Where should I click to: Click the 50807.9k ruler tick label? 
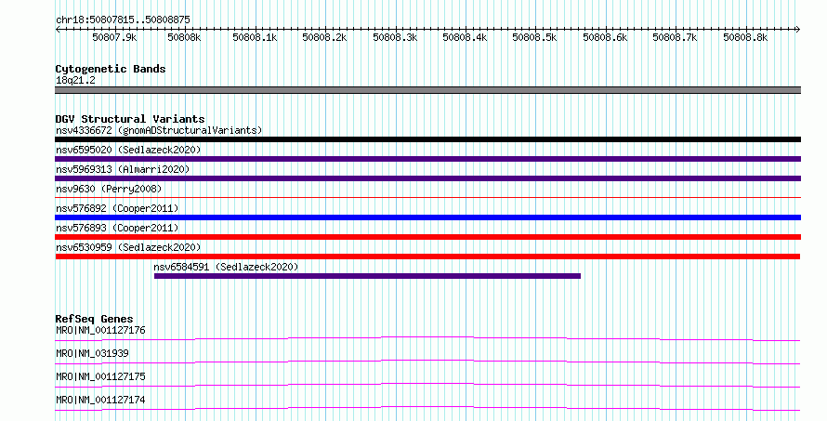pyautogui.click(x=114, y=37)
